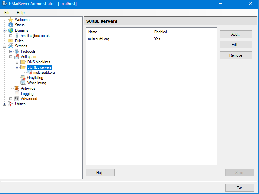
Task: Collapse the Domains tree node
Action: tap(5, 30)
